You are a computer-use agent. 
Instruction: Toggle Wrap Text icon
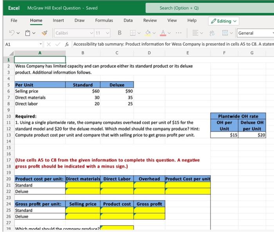(x=212, y=33)
